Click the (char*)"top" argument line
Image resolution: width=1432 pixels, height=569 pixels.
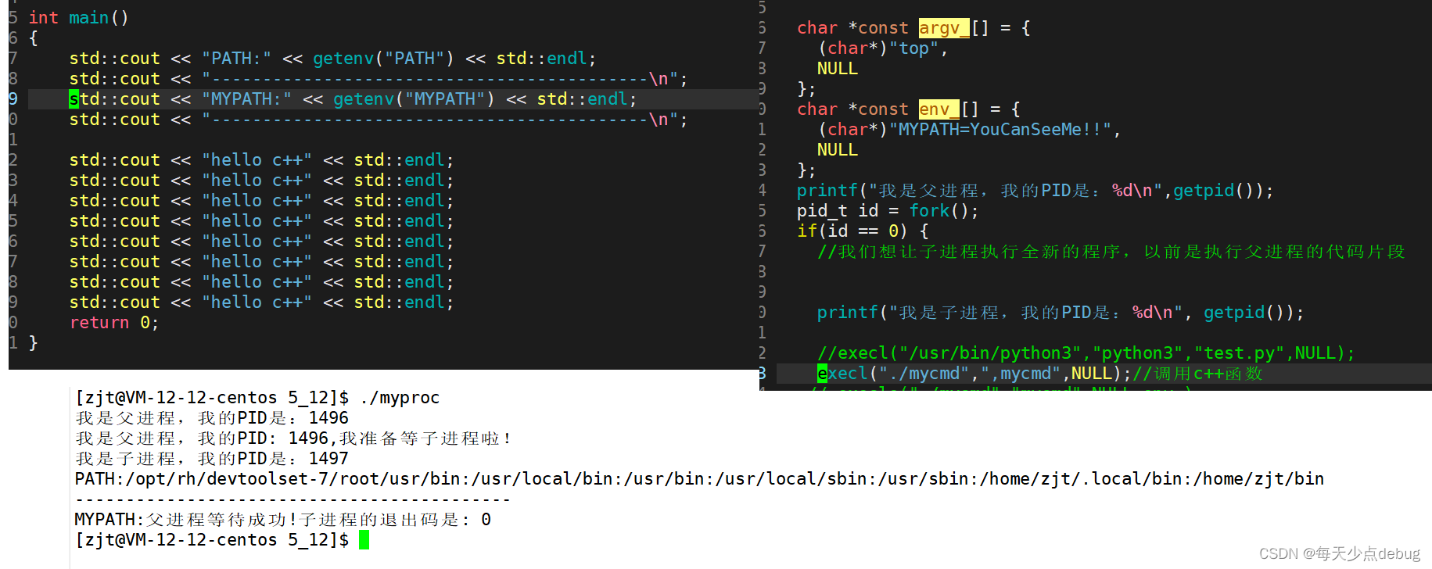click(x=883, y=48)
